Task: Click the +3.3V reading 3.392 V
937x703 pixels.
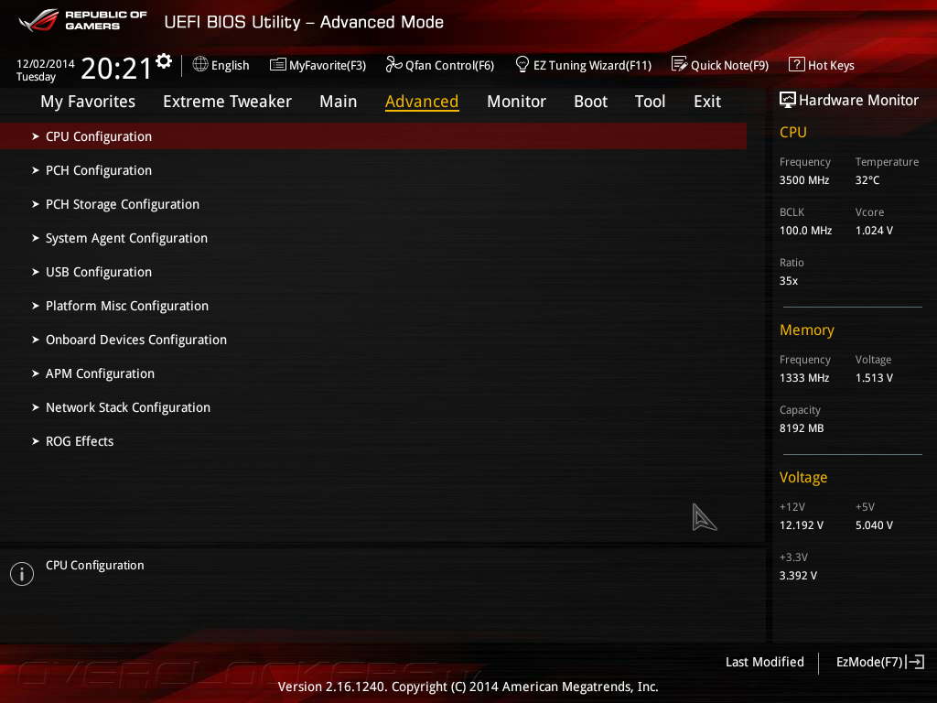Action: tap(798, 575)
